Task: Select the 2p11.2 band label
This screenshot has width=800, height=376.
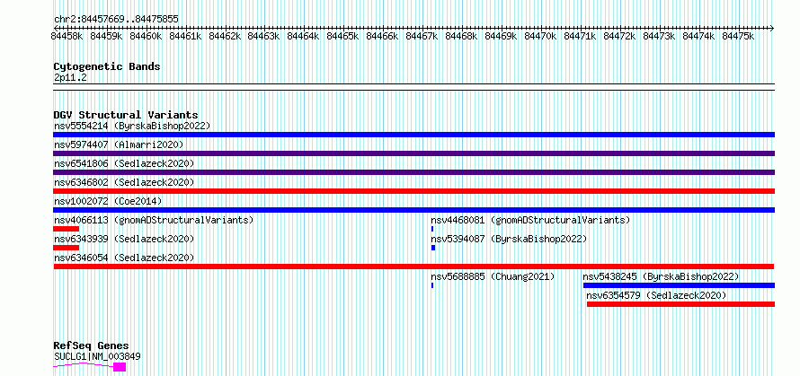Action: (70, 77)
